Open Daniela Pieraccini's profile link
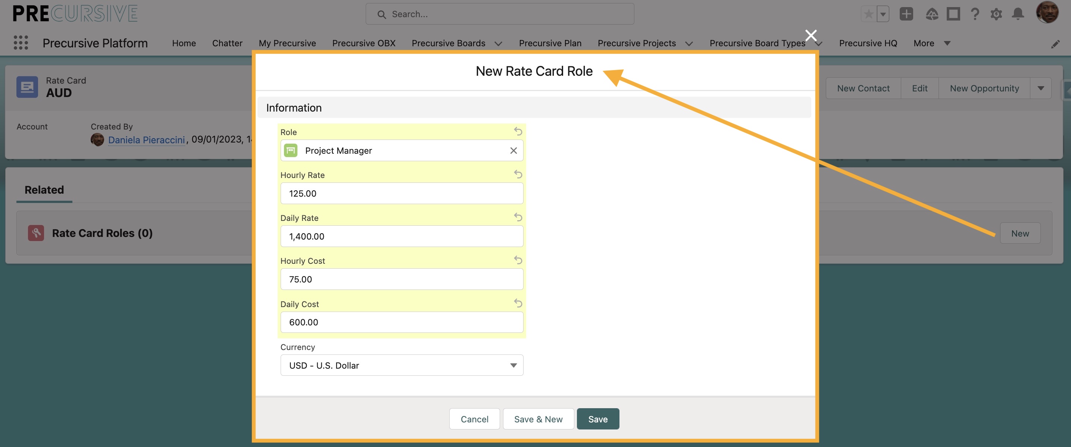Viewport: 1071px width, 447px height. pos(146,140)
